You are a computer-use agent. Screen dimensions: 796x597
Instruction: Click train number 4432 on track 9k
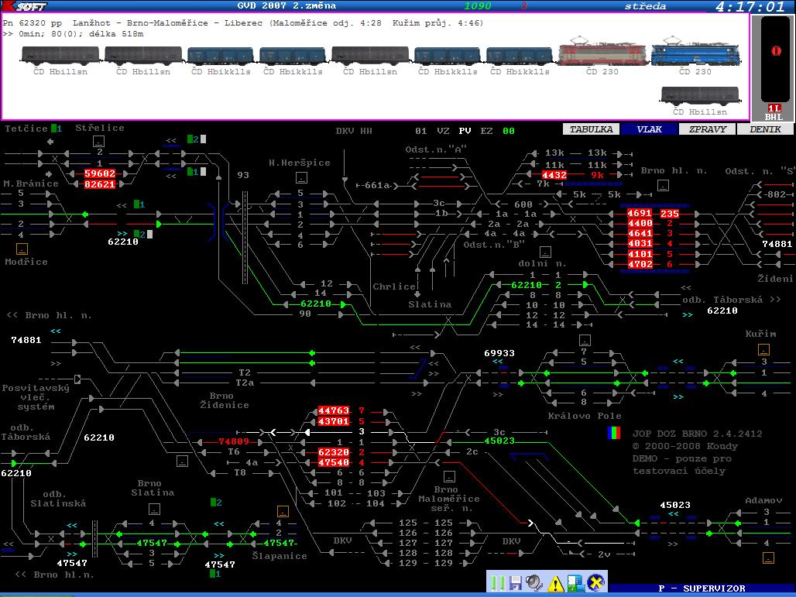pyautogui.click(x=554, y=175)
